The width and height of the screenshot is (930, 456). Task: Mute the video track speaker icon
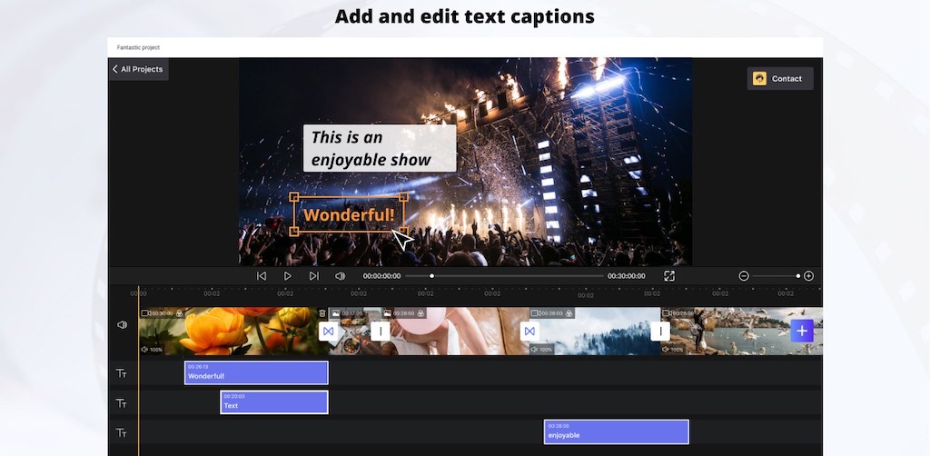coord(122,324)
